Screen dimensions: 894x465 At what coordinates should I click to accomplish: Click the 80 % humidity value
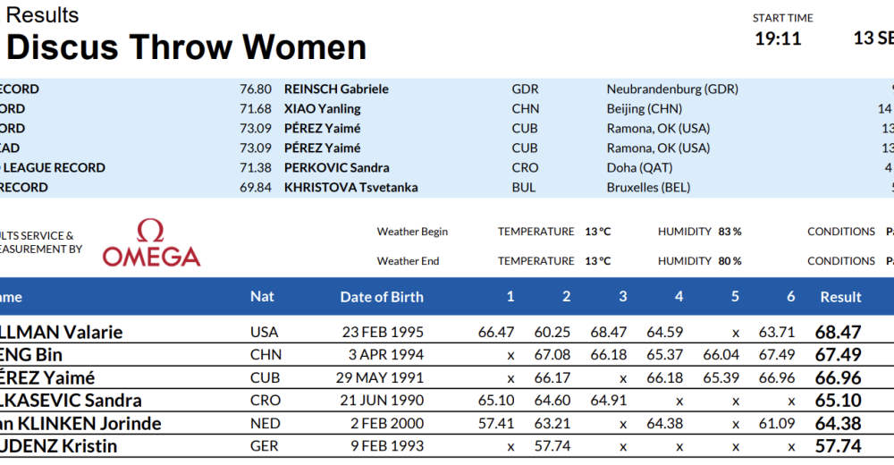(x=730, y=261)
